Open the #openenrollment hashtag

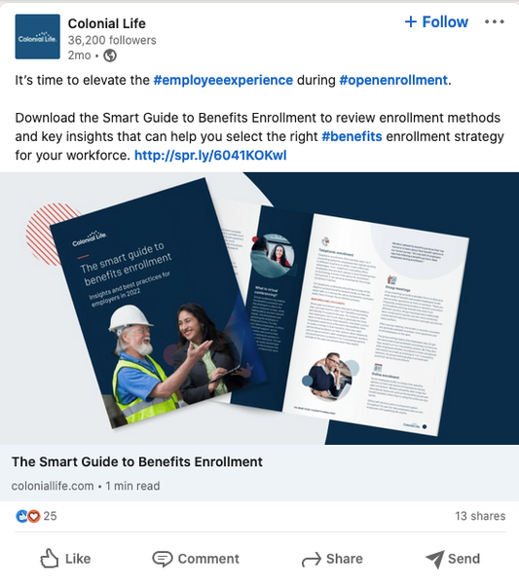tap(393, 80)
